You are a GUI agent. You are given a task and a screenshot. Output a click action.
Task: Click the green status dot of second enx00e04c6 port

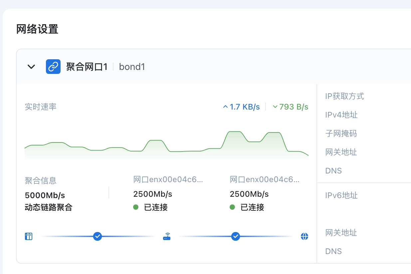coord(232,207)
